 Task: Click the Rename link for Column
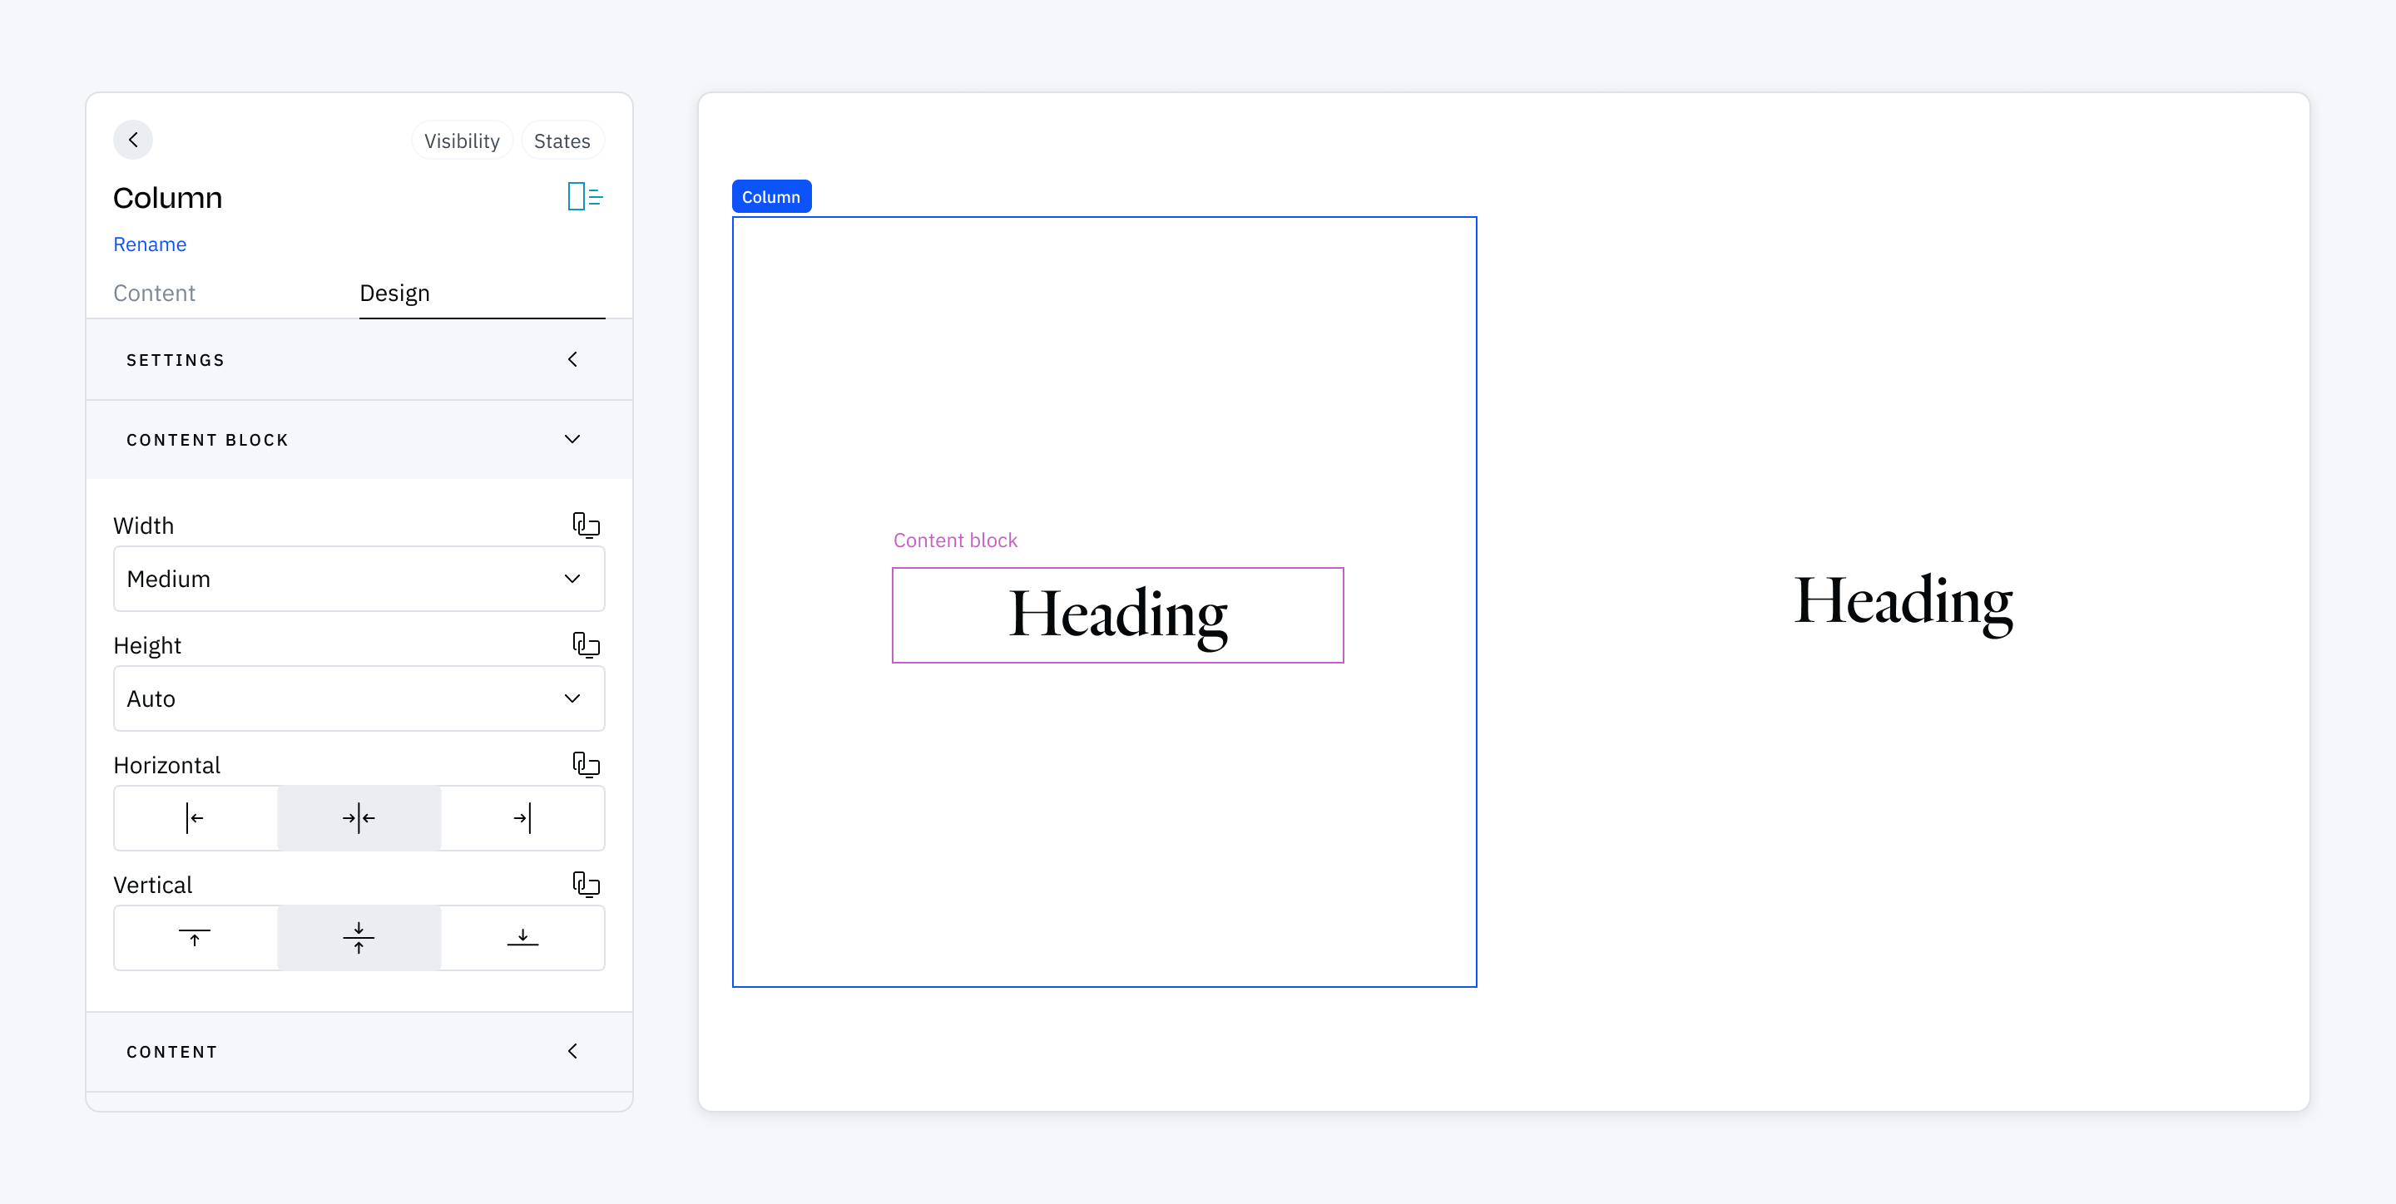click(x=151, y=243)
